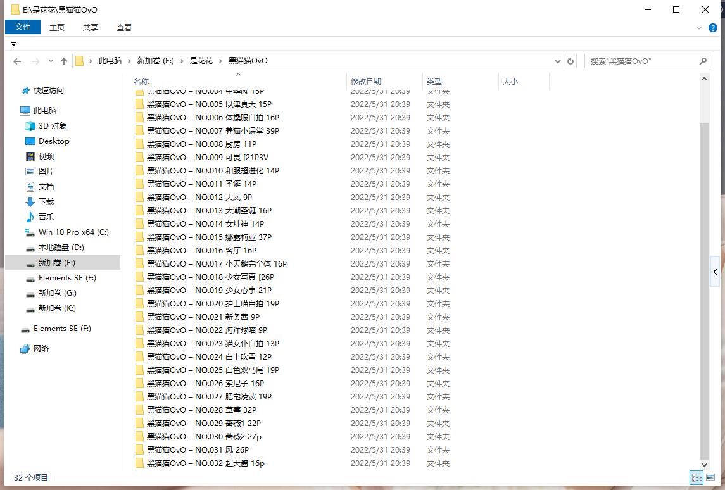Go up one folder level arrow

click(x=64, y=61)
